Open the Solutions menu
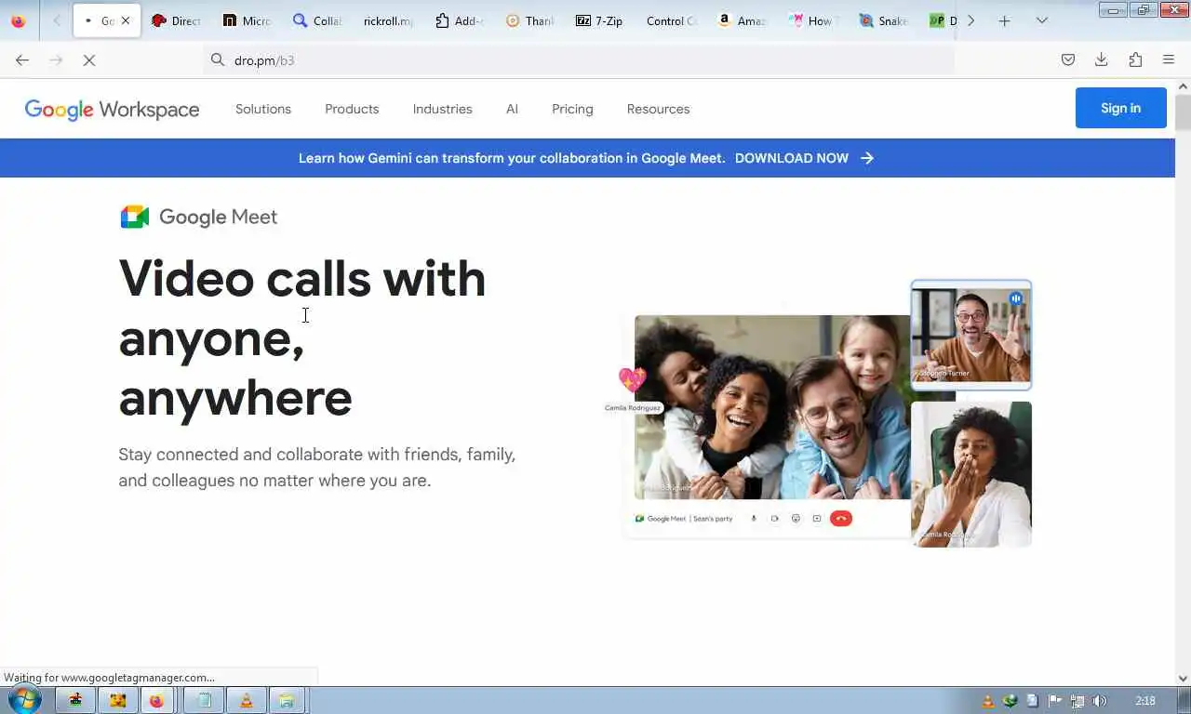 263,109
